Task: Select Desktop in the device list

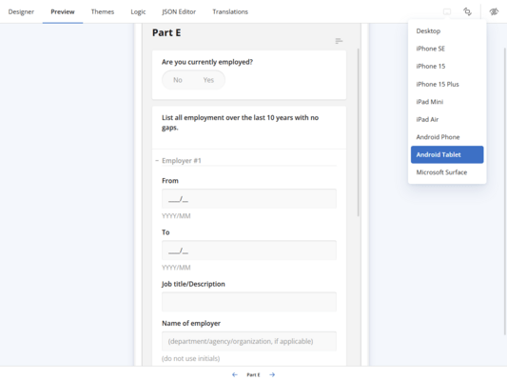Action: click(447, 31)
